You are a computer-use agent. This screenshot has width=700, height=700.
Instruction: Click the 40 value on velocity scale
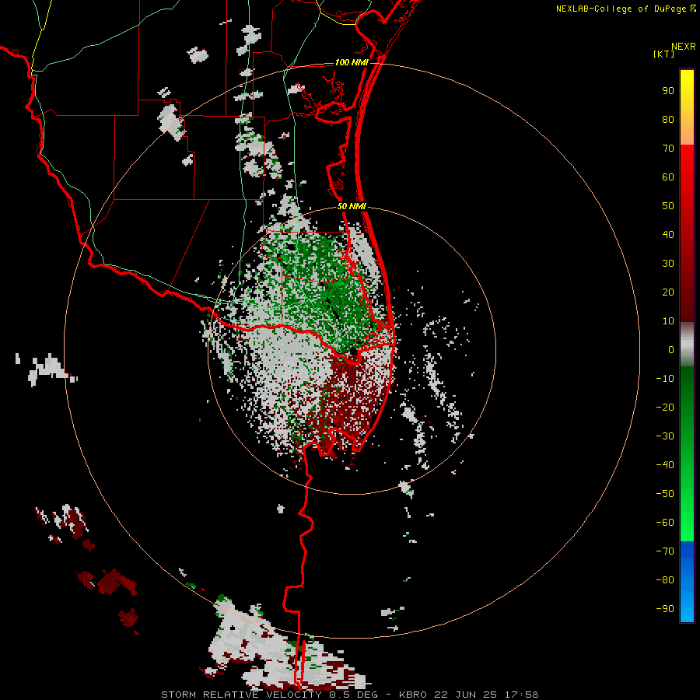click(668, 235)
